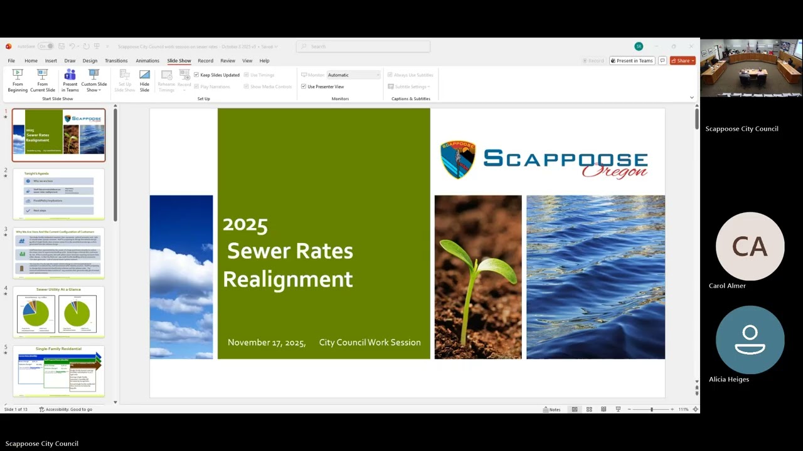Select slide 3 Why We Are Here thumbnail

pos(59,253)
